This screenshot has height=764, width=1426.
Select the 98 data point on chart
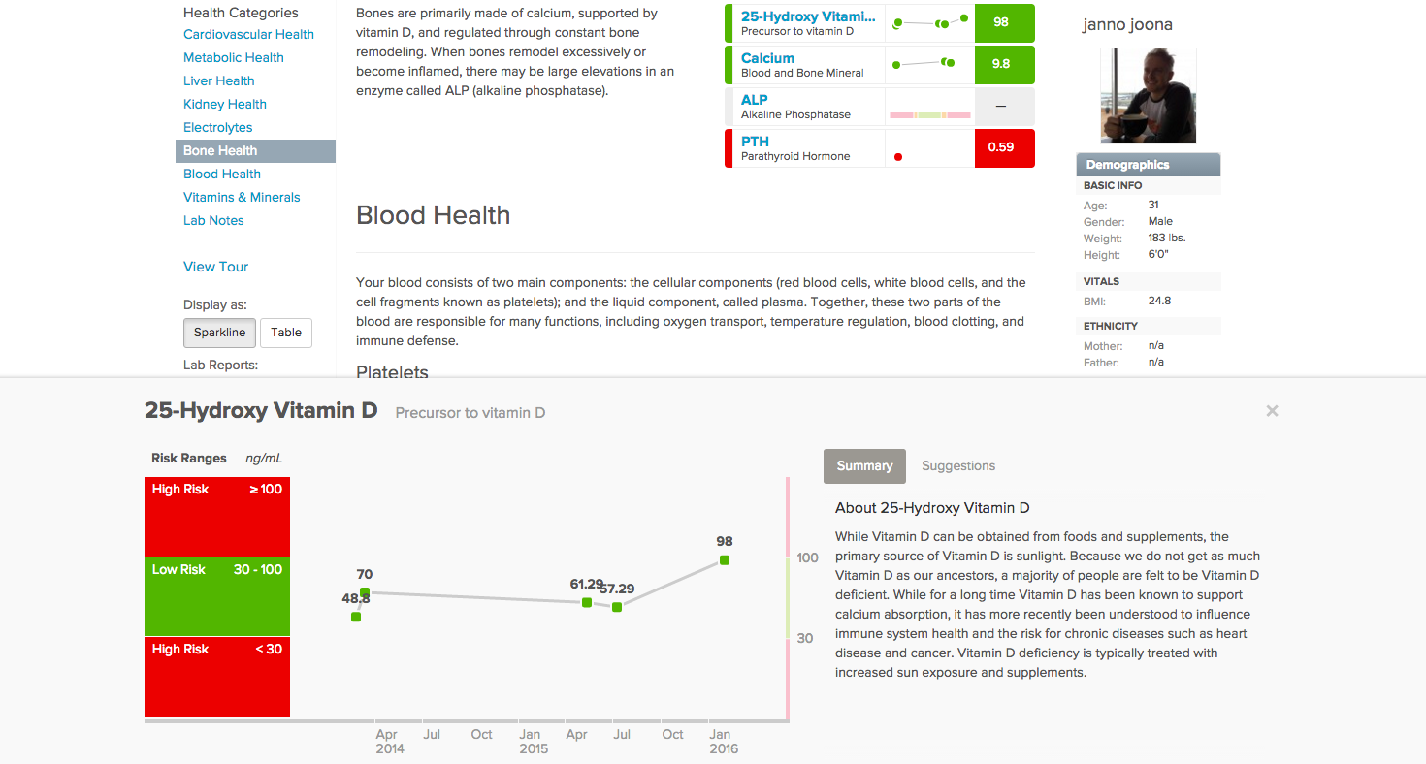pos(724,559)
